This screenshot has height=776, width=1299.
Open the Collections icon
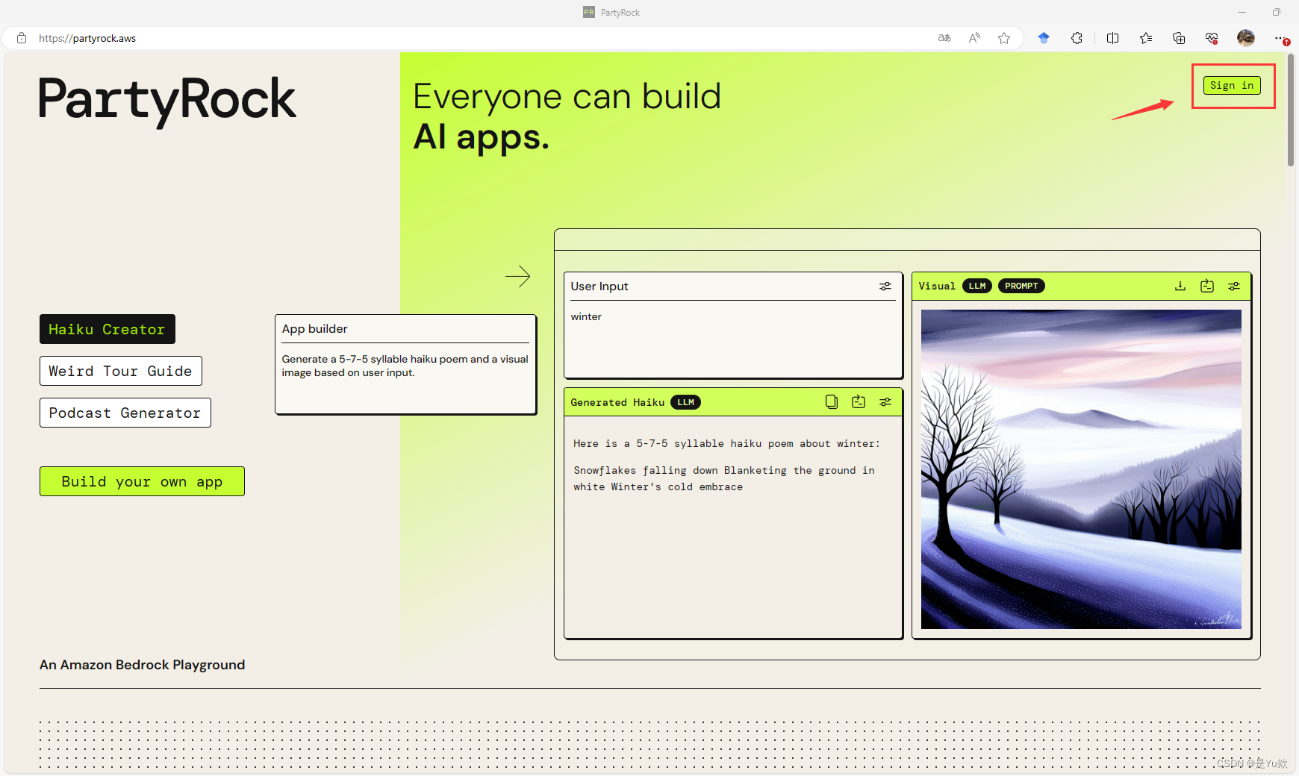coord(1179,38)
